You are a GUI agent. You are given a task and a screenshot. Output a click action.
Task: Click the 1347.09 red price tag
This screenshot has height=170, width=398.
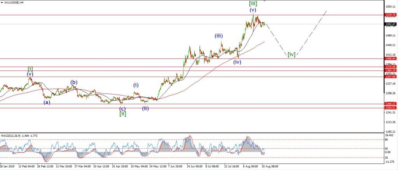[390, 76]
